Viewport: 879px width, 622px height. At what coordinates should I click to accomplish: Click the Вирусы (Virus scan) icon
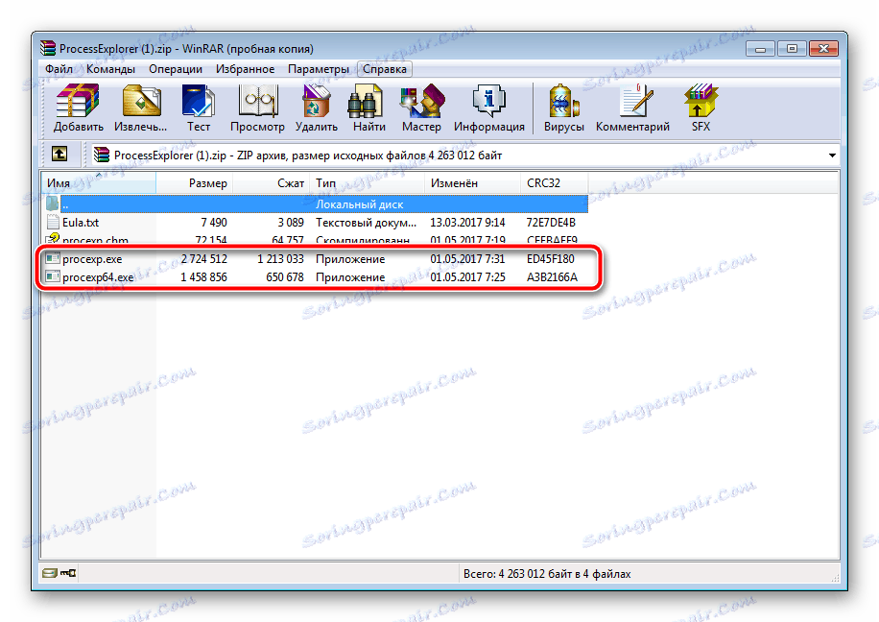[x=564, y=108]
